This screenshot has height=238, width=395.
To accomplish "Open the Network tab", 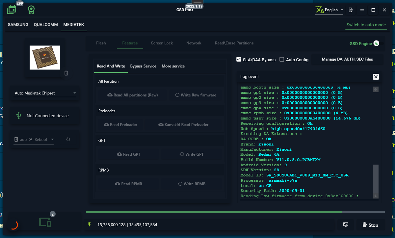I will click(x=194, y=43).
